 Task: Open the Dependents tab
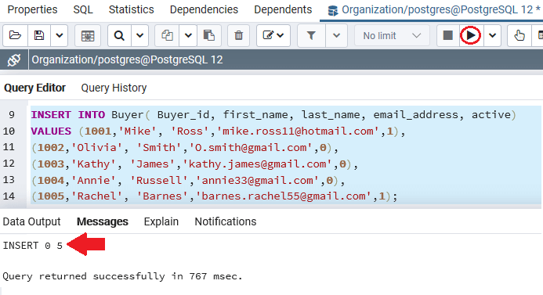click(283, 9)
